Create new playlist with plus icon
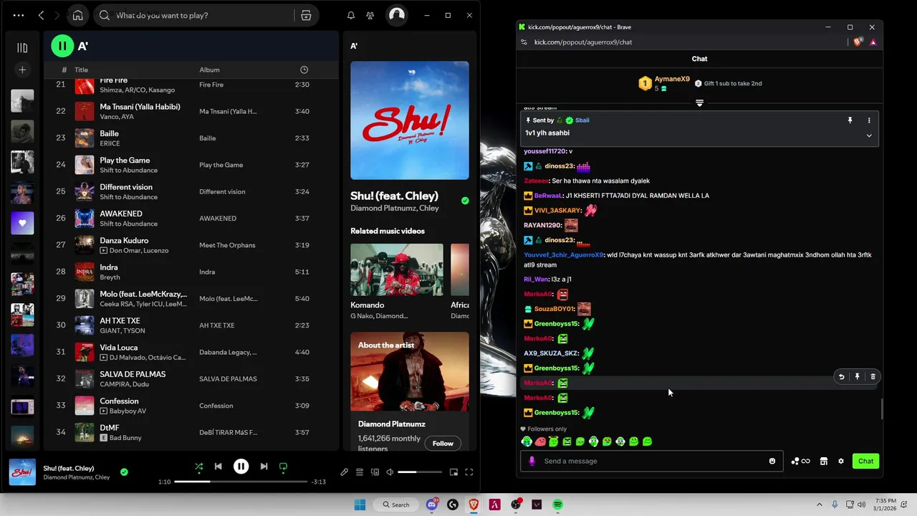The height and width of the screenshot is (516, 917). pyautogui.click(x=22, y=70)
